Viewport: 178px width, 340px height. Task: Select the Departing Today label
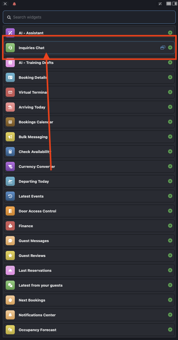[34, 181]
